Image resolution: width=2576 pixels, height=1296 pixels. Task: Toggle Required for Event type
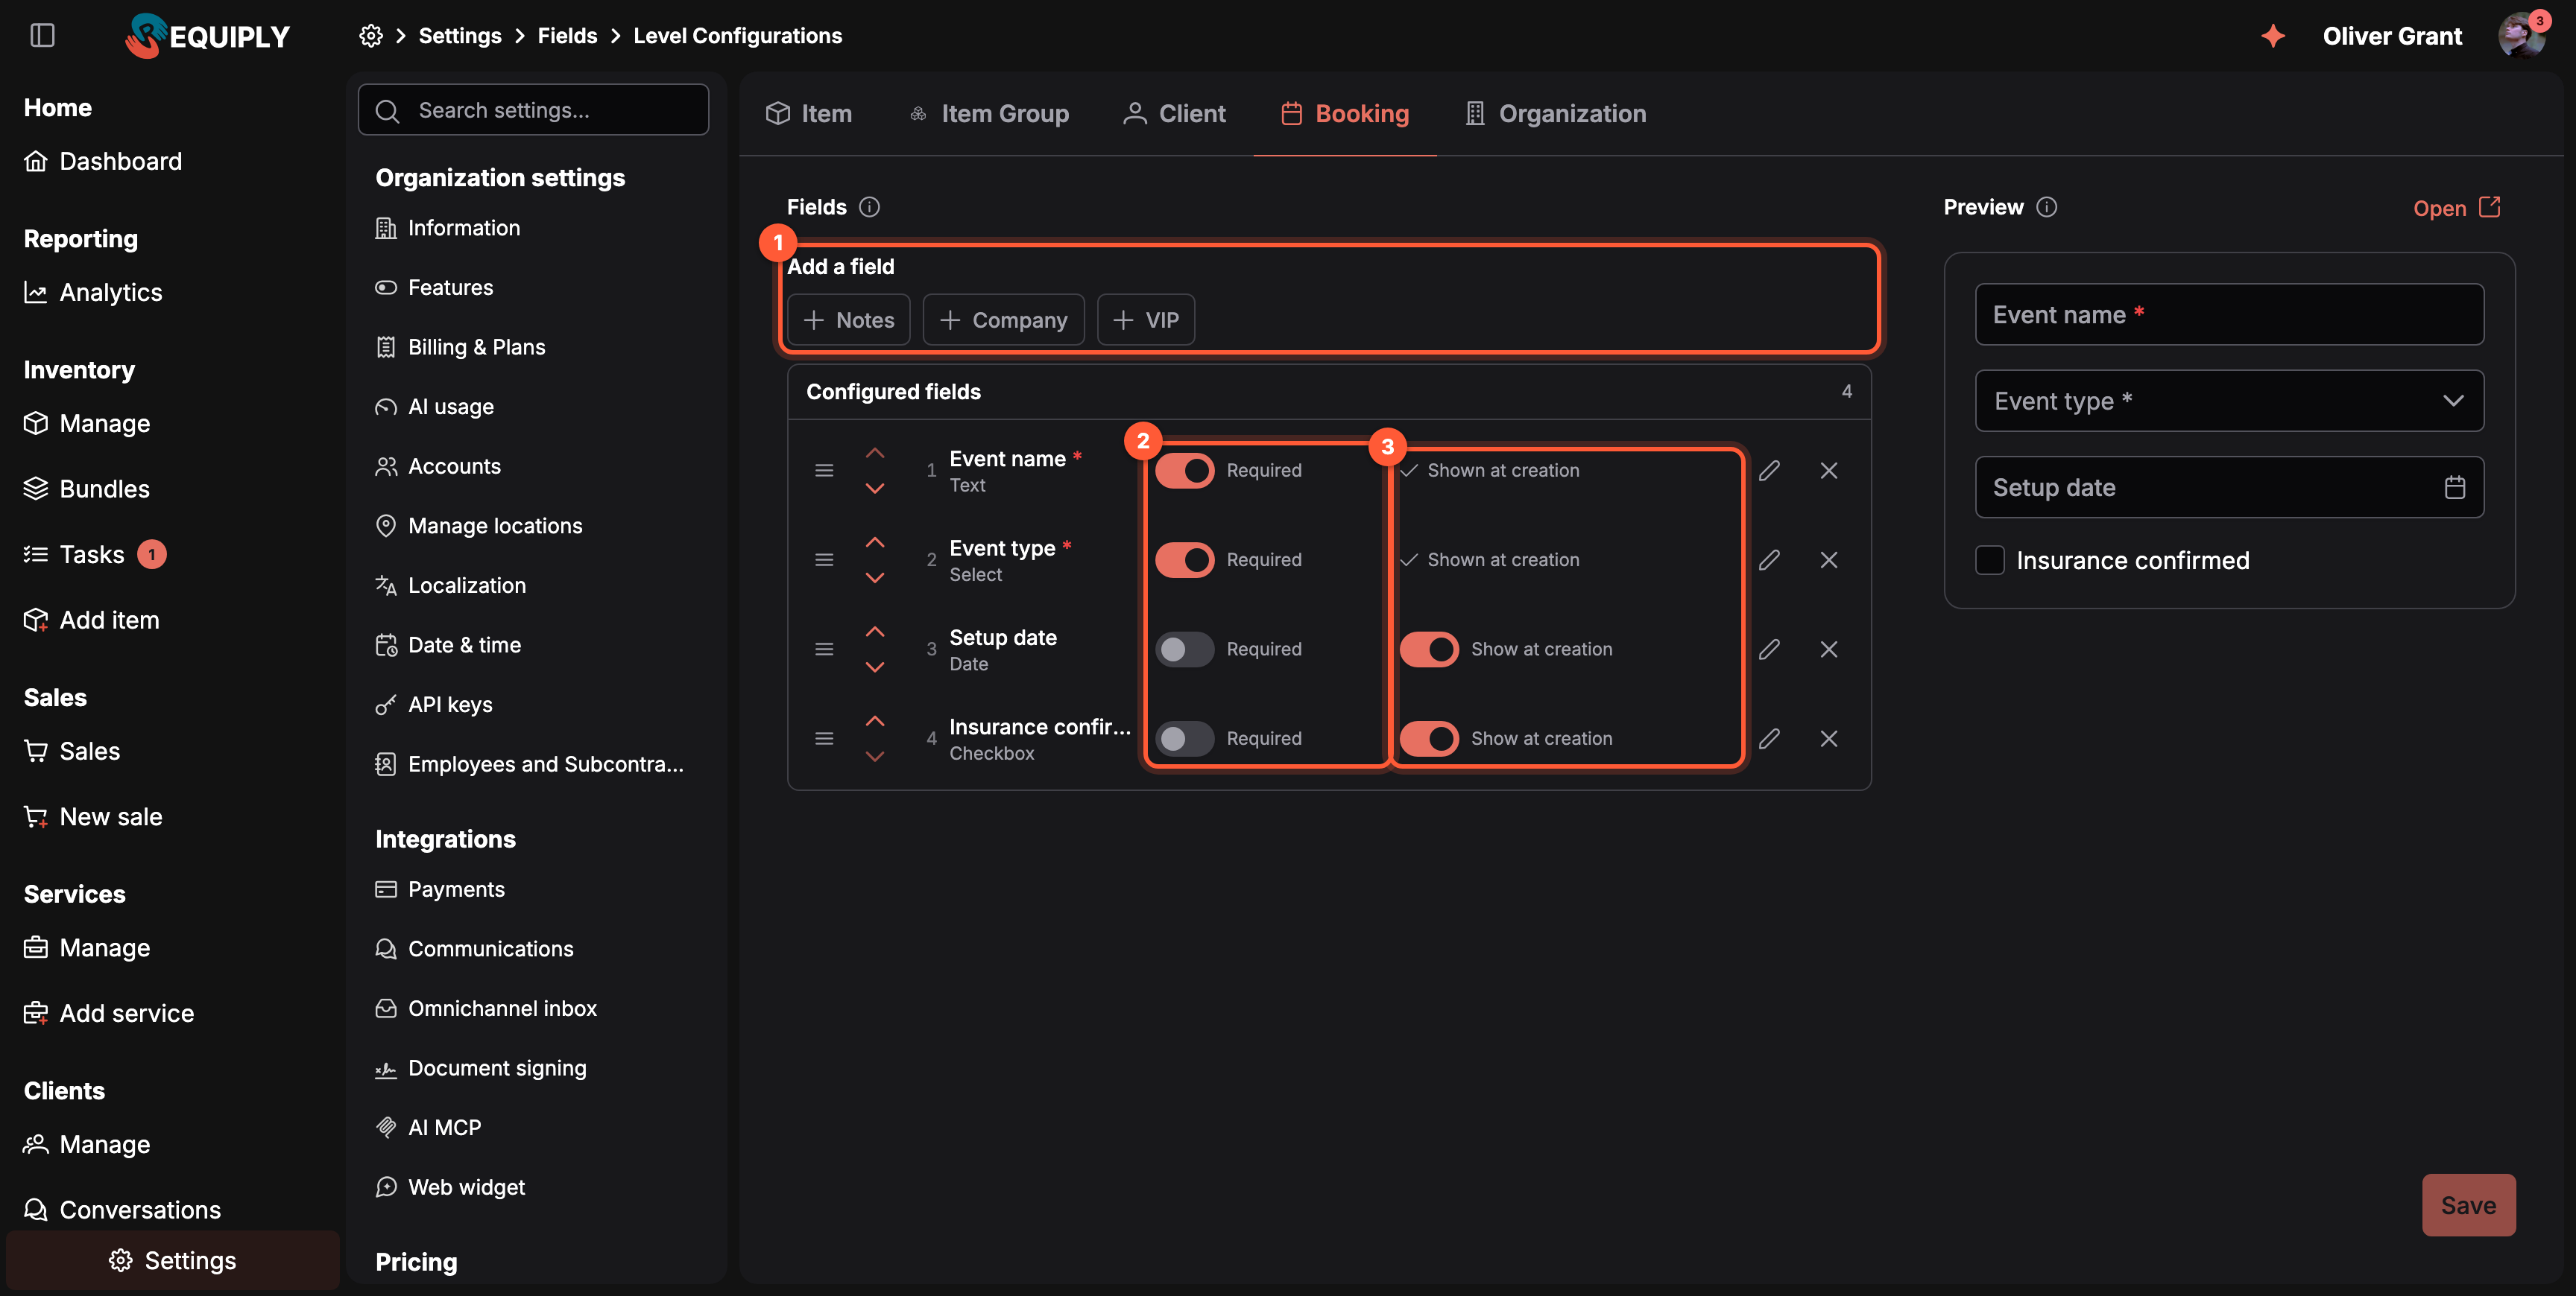(1185, 559)
